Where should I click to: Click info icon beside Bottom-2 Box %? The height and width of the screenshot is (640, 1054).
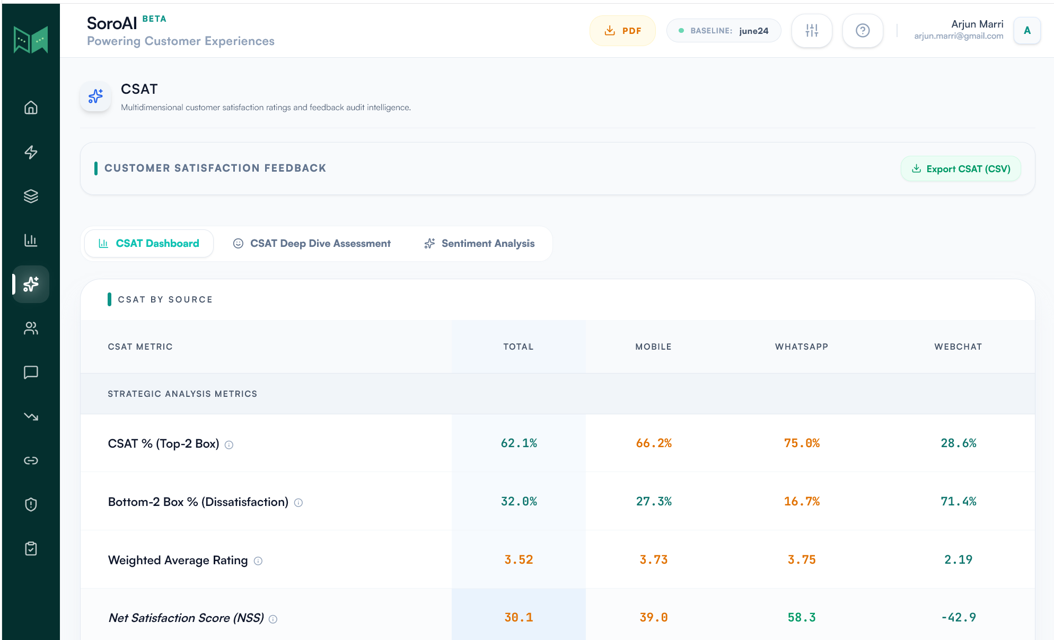pyautogui.click(x=298, y=503)
